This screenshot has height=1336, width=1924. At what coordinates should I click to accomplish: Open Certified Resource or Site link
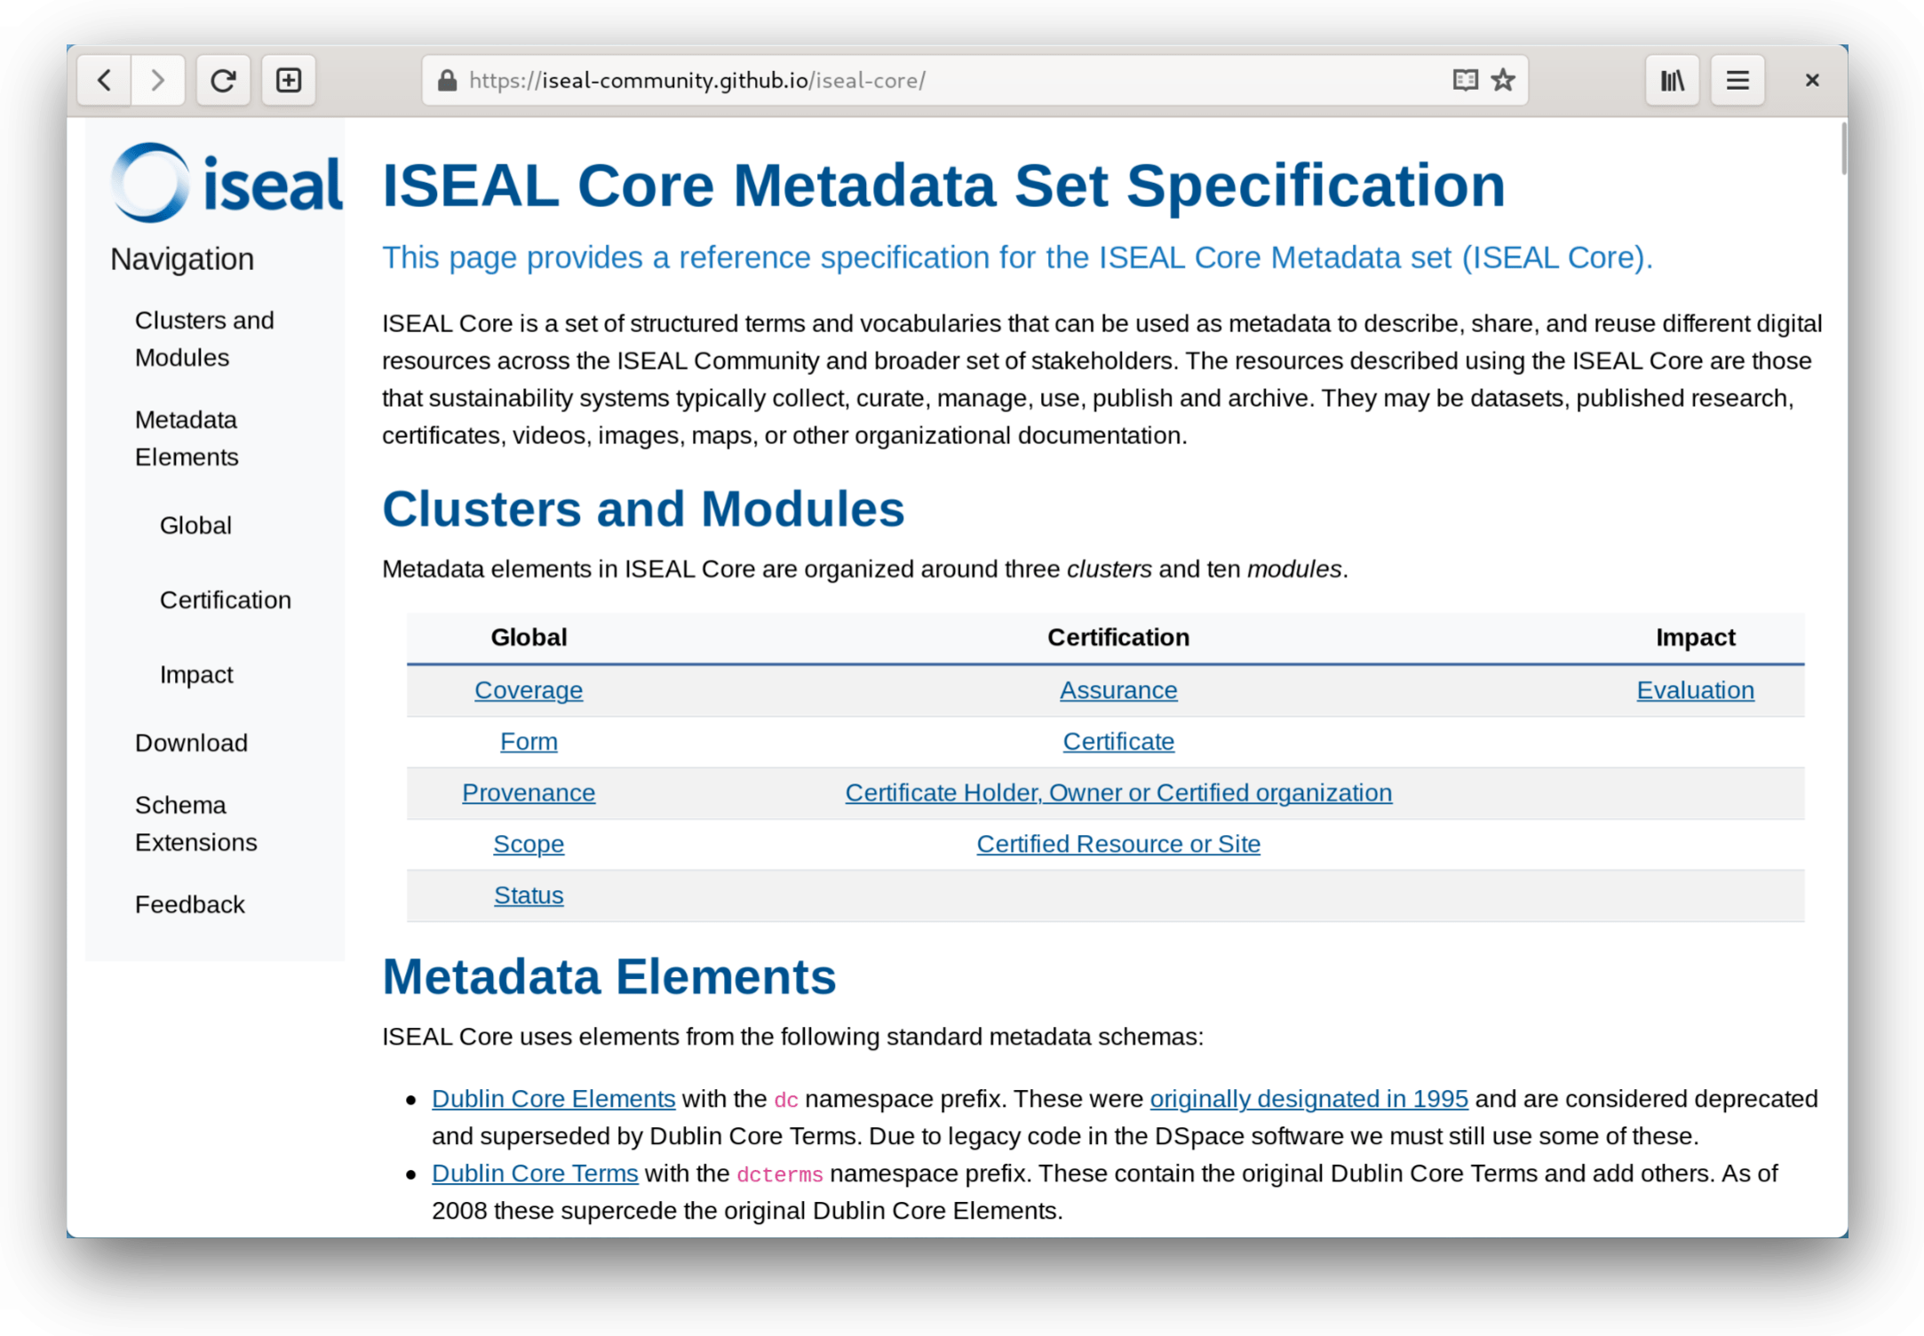1118,844
